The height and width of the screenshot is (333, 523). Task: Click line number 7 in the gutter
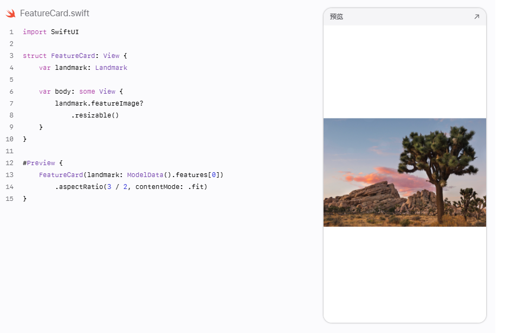point(11,103)
